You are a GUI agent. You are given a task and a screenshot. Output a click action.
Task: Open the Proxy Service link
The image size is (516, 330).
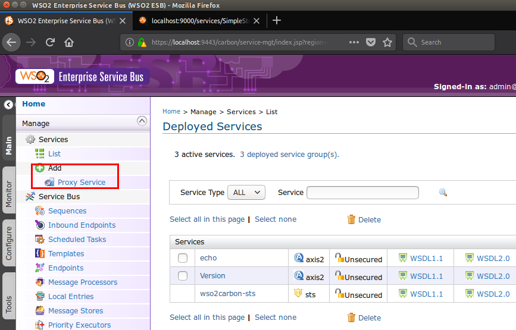[82, 183]
